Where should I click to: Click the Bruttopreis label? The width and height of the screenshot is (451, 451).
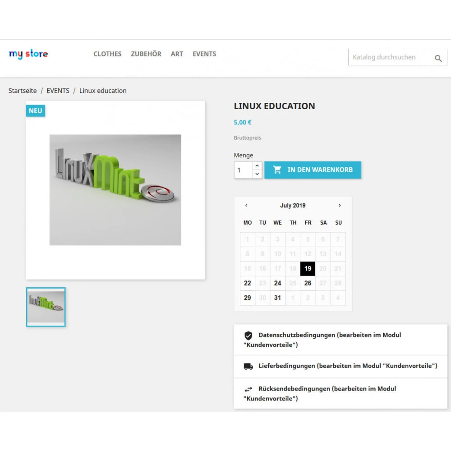click(x=247, y=138)
